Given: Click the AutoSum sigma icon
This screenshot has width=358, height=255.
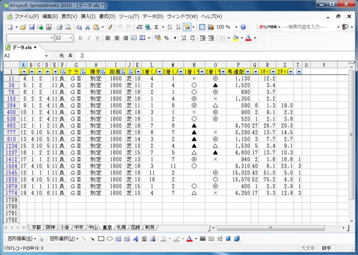Looking at the screenshot, I should (156, 27).
